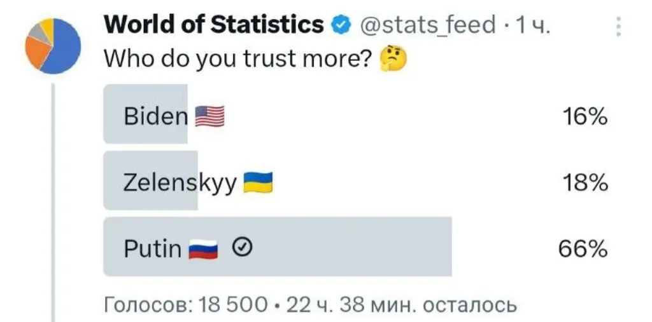Click the 66% result for Putin
The height and width of the screenshot is (322, 652).
click(x=583, y=250)
